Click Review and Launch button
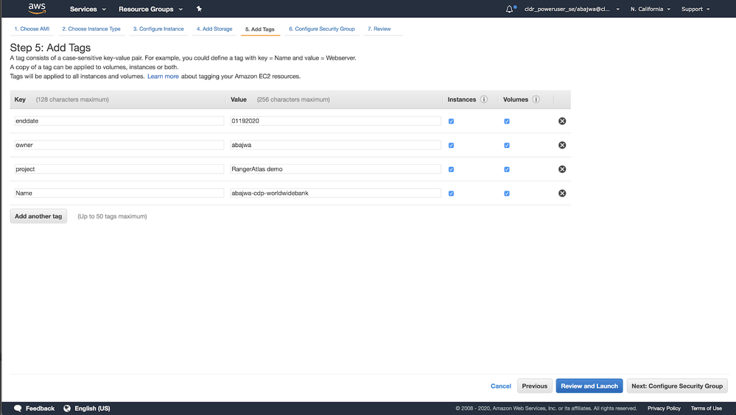The width and height of the screenshot is (736, 415). 589,386
